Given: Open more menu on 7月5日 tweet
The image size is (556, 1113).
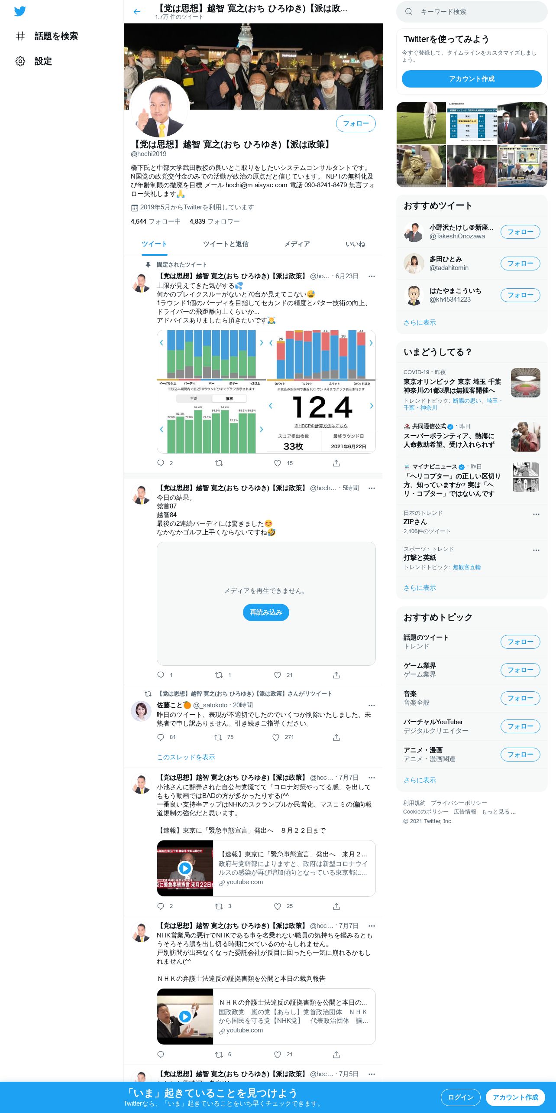Looking at the screenshot, I should click(x=372, y=1074).
